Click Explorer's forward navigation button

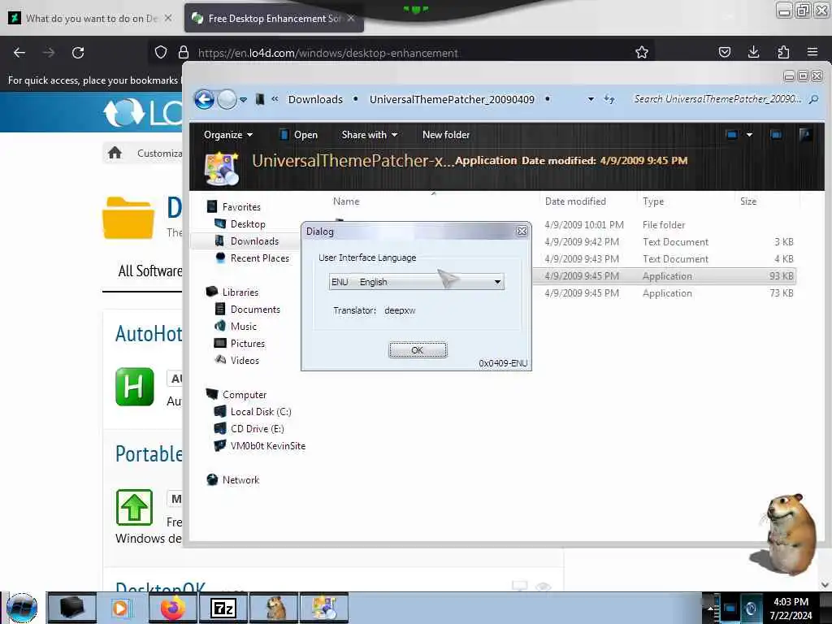point(227,99)
